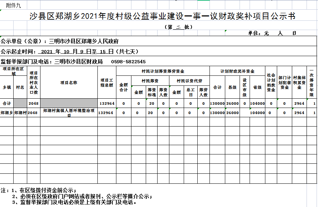Image resolution: width=318 pixels, height=207 pixels.
Task: Select the 郑湖村 village cell
Action: (x=20, y=113)
